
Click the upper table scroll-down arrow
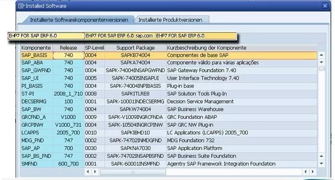[321, 62]
